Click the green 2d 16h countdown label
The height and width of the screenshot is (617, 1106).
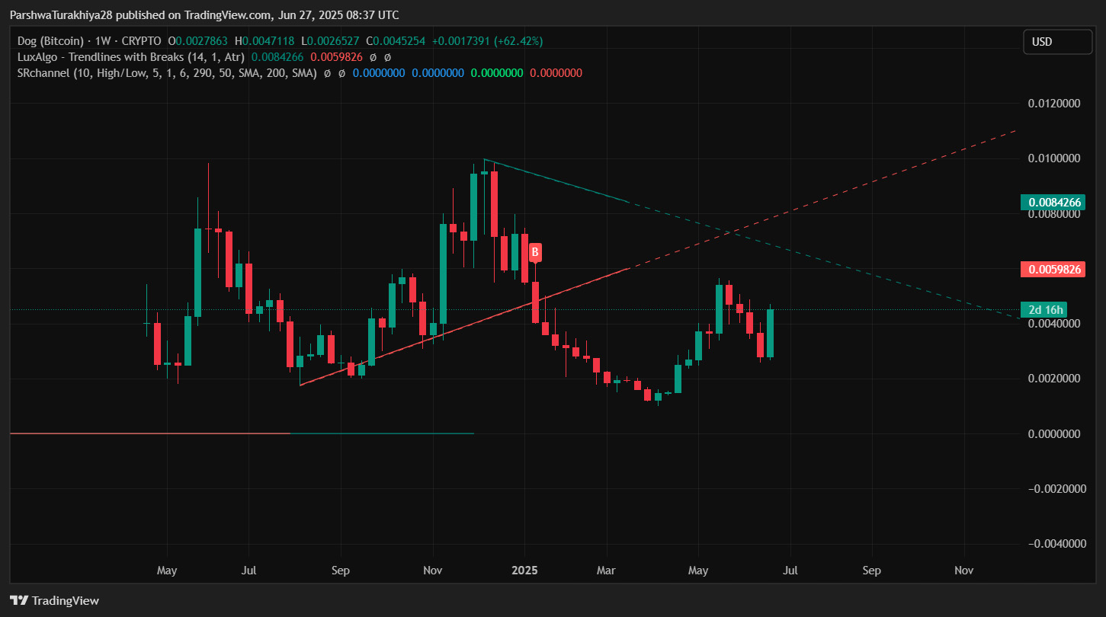(x=1043, y=309)
